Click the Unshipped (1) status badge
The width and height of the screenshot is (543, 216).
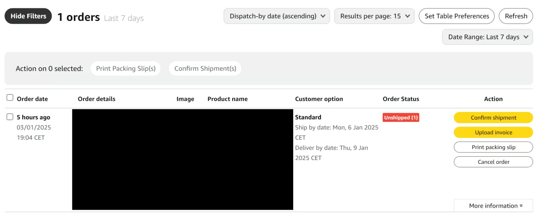(401, 117)
